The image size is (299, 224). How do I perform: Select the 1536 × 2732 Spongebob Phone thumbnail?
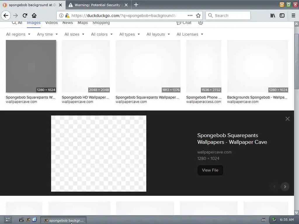point(204,66)
